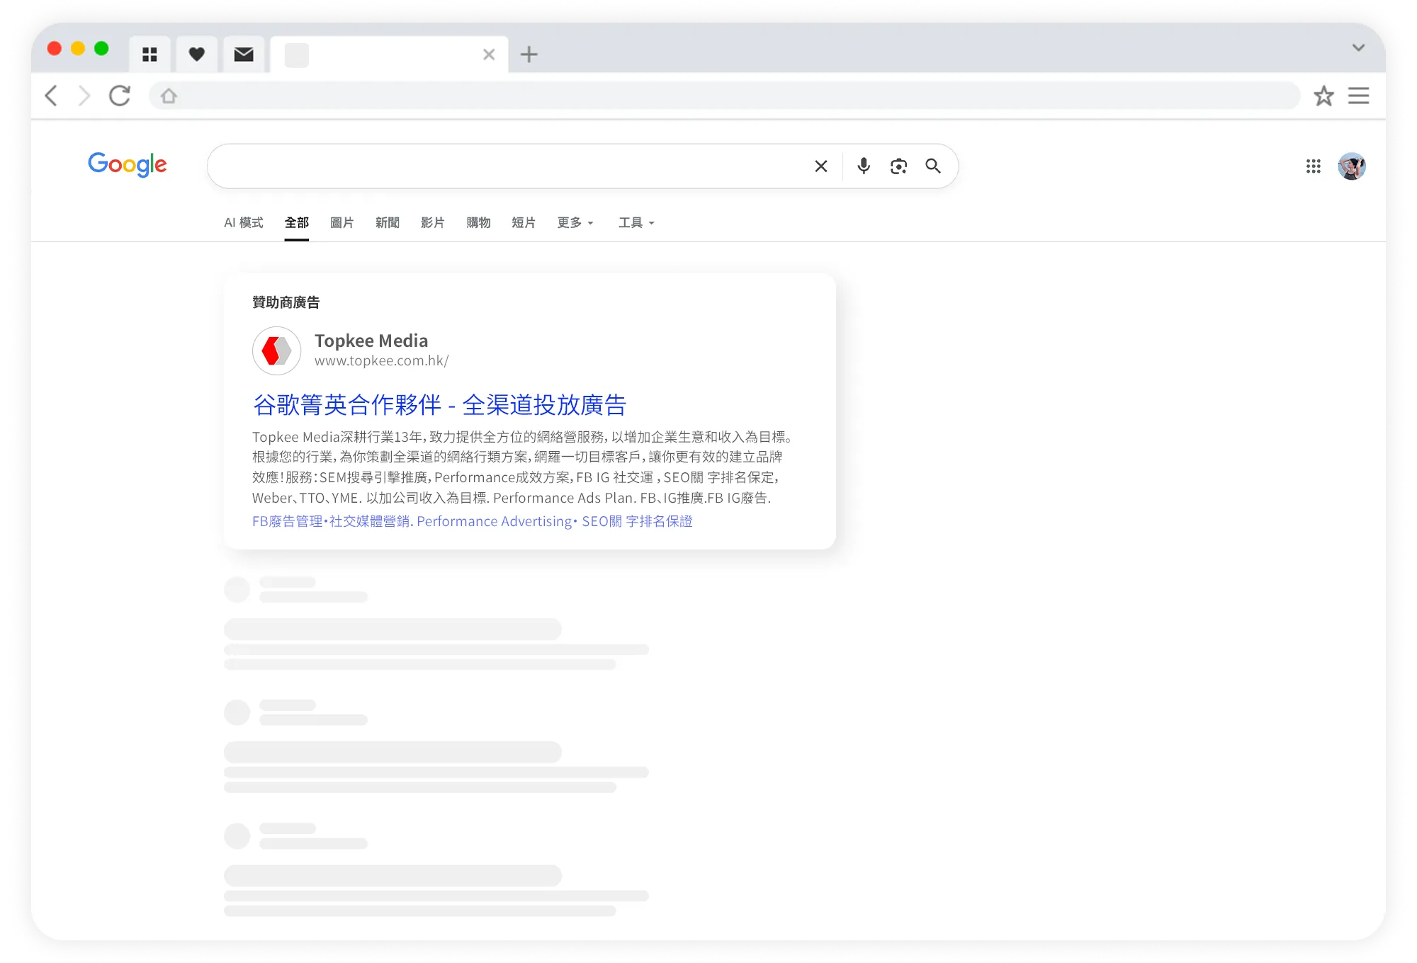The width and height of the screenshot is (1417, 963).
Task: Expand the tab list chevron
Action: click(1357, 47)
